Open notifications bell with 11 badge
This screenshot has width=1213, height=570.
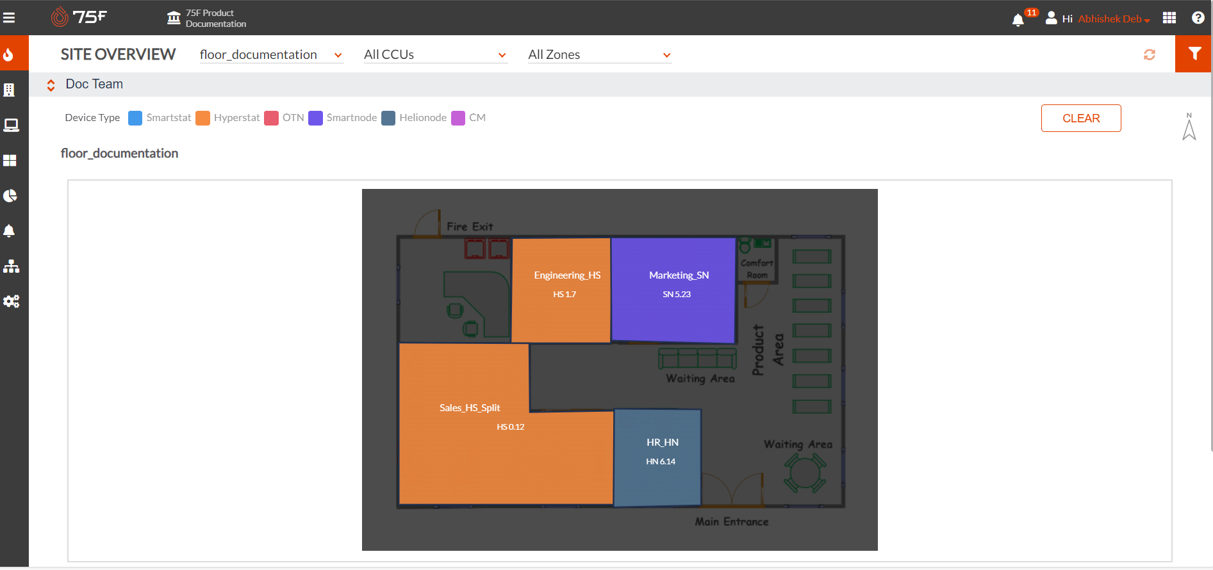[x=1018, y=19]
